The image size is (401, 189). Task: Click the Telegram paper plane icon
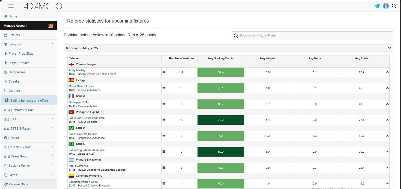[377, 6]
